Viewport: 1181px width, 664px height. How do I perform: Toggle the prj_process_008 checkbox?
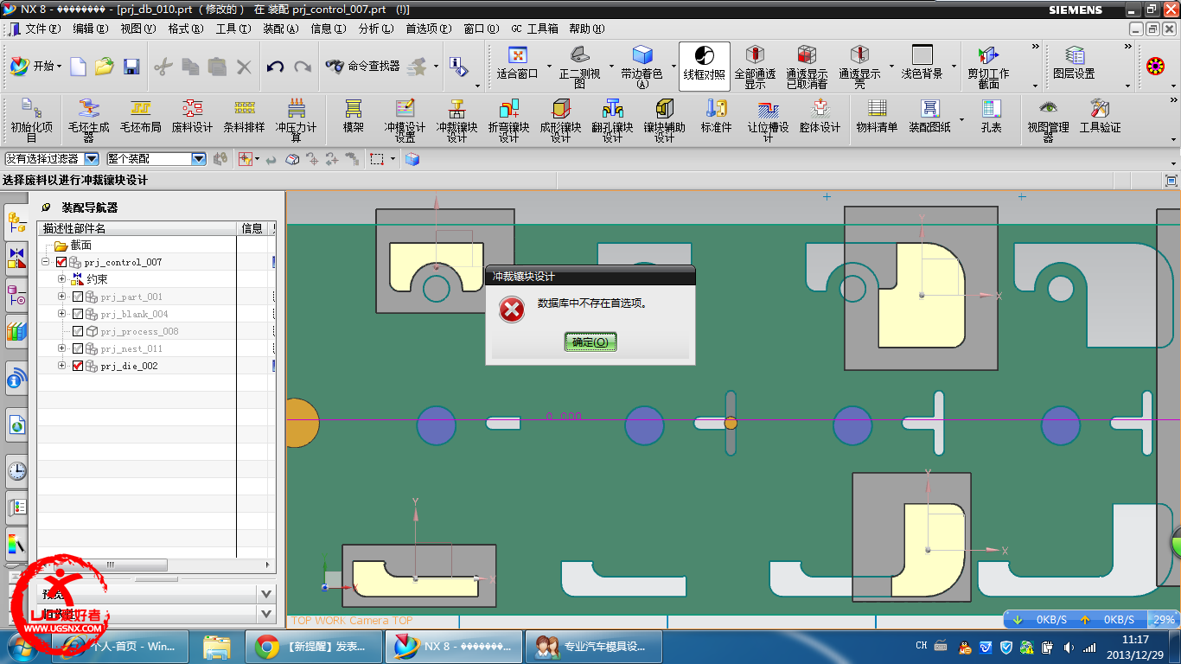click(x=78, y=331)
